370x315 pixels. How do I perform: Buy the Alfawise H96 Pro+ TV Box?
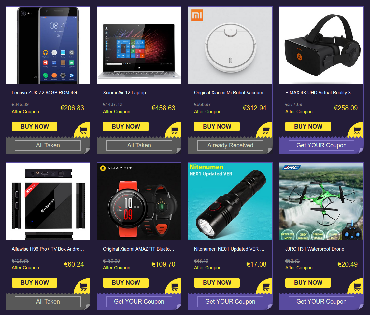tap(35, 283)
